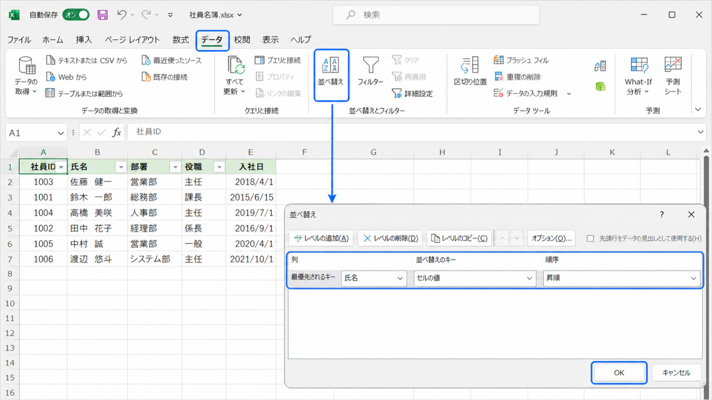The image size is (712, 400).
Task: Click the 区切り位置 icon
Action: point(470,65)
